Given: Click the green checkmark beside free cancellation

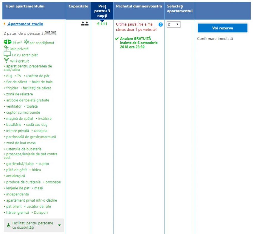Looking at the screenshot, I should click(x=117, y=39).
